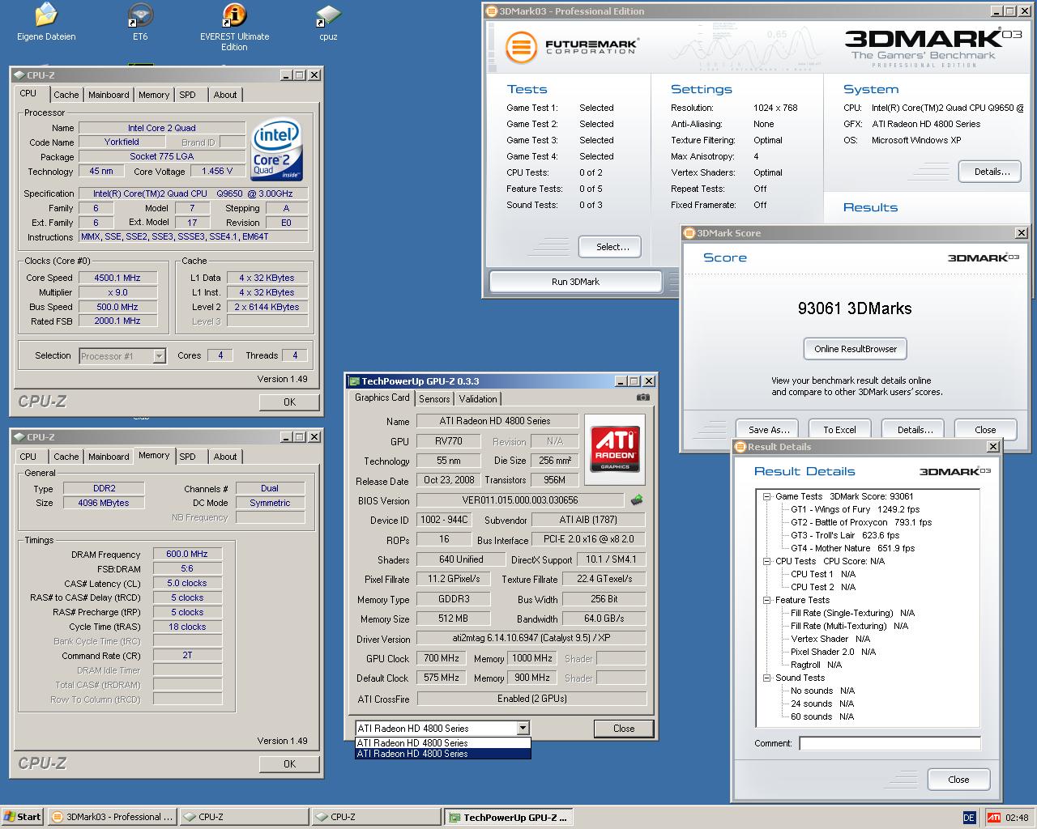Image resolution: width=1037 pixels, height=829 pixels.
Task: Collapse the Sound Tests tree node
Action: click(x=766, y=678)
